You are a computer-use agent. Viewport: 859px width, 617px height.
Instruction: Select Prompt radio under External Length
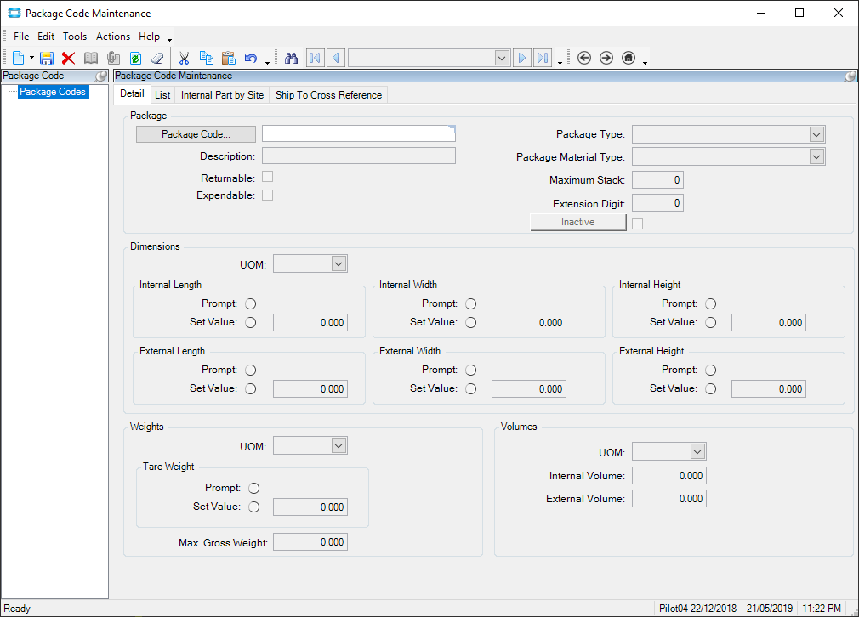pyautogui.click(x=250, y=370)
